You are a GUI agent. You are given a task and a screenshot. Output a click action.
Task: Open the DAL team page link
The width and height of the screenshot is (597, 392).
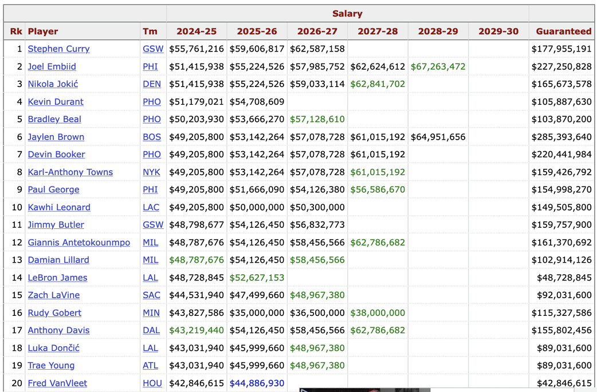(x=151, y=330)
